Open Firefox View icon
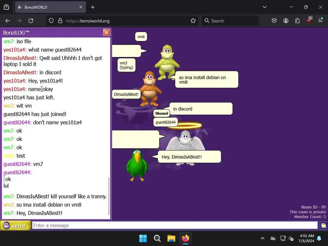Viewport: 328px width, 246px height. (x=6, y=7)
